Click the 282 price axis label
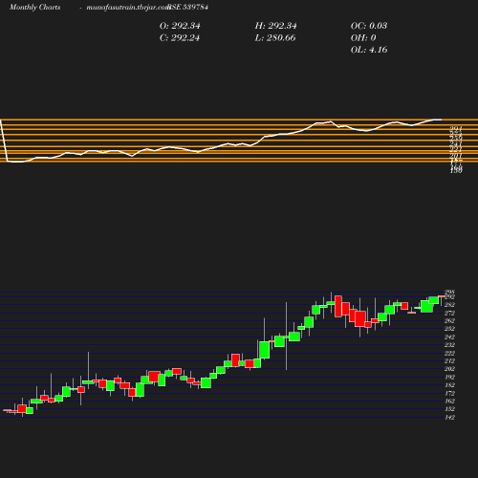Viewport: 478px width, 478px height. pos(449,305)
